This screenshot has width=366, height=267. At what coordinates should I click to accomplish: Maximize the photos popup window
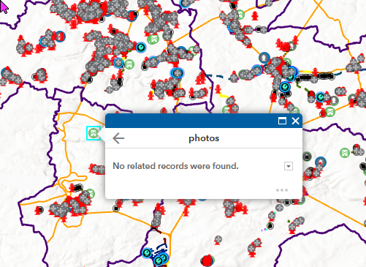coord(282,121)
